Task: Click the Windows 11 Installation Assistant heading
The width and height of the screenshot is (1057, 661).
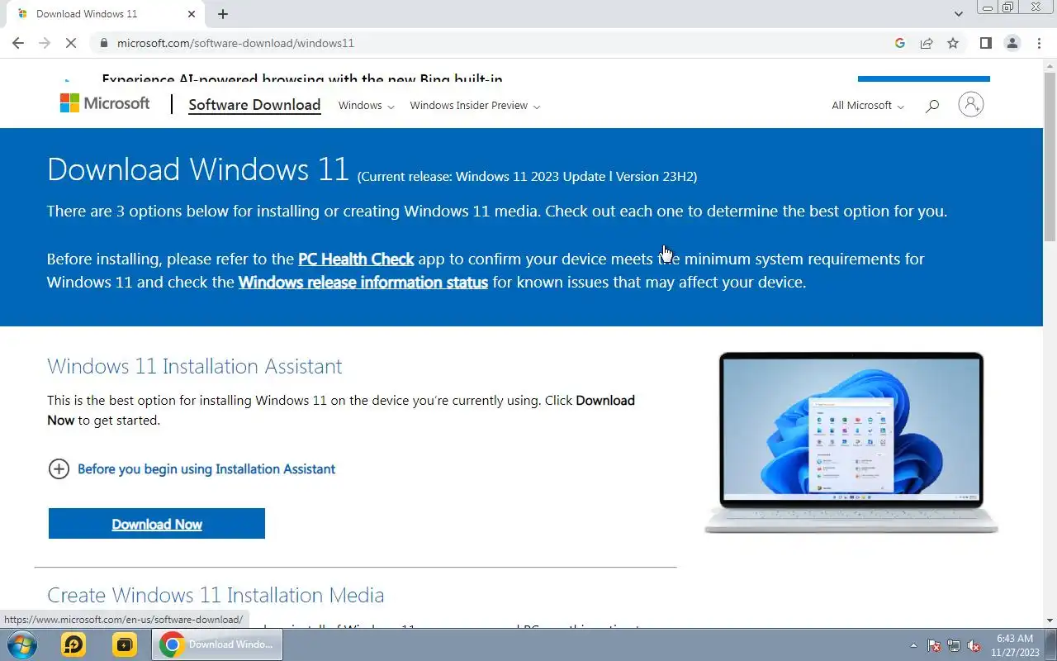Action: coord(194,366)
